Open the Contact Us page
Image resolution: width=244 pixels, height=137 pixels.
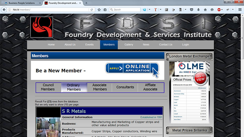click(x=166, y=44)
